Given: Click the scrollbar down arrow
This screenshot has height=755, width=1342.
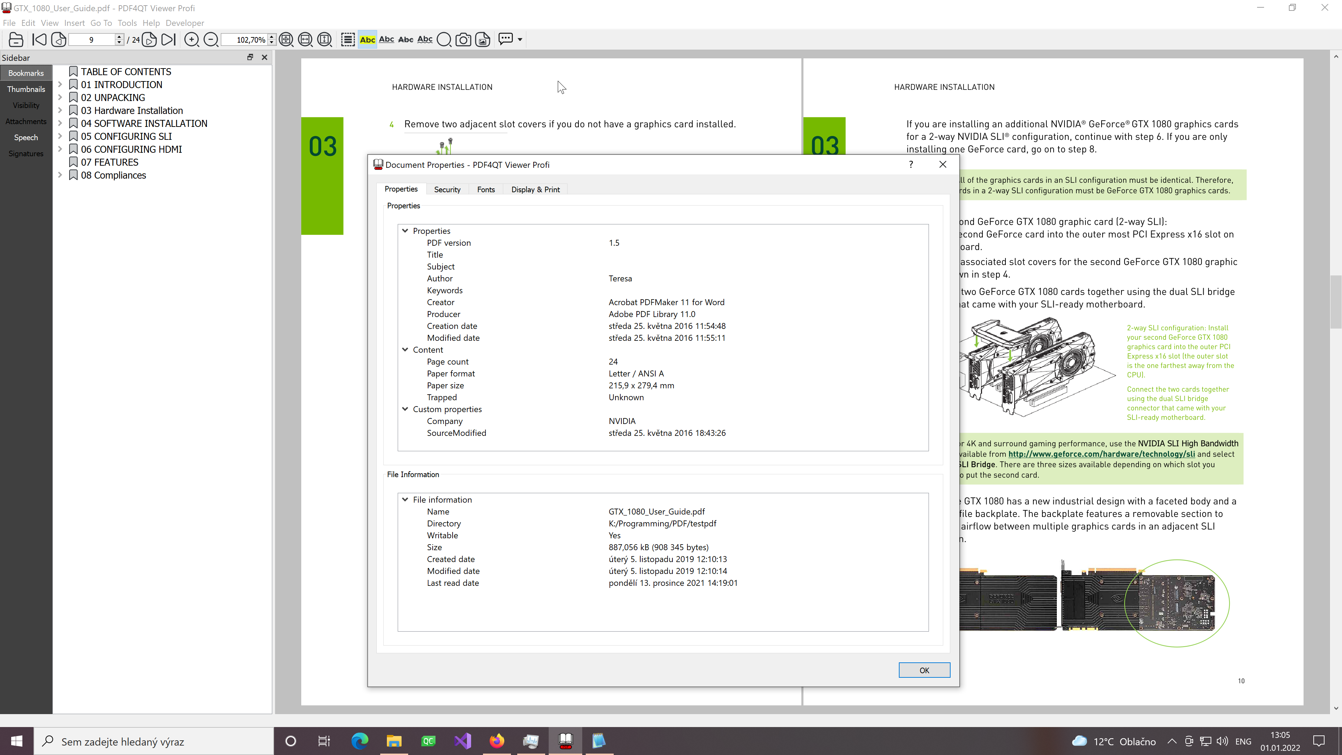Looking at the screenshot, I should coord(1336,708).
